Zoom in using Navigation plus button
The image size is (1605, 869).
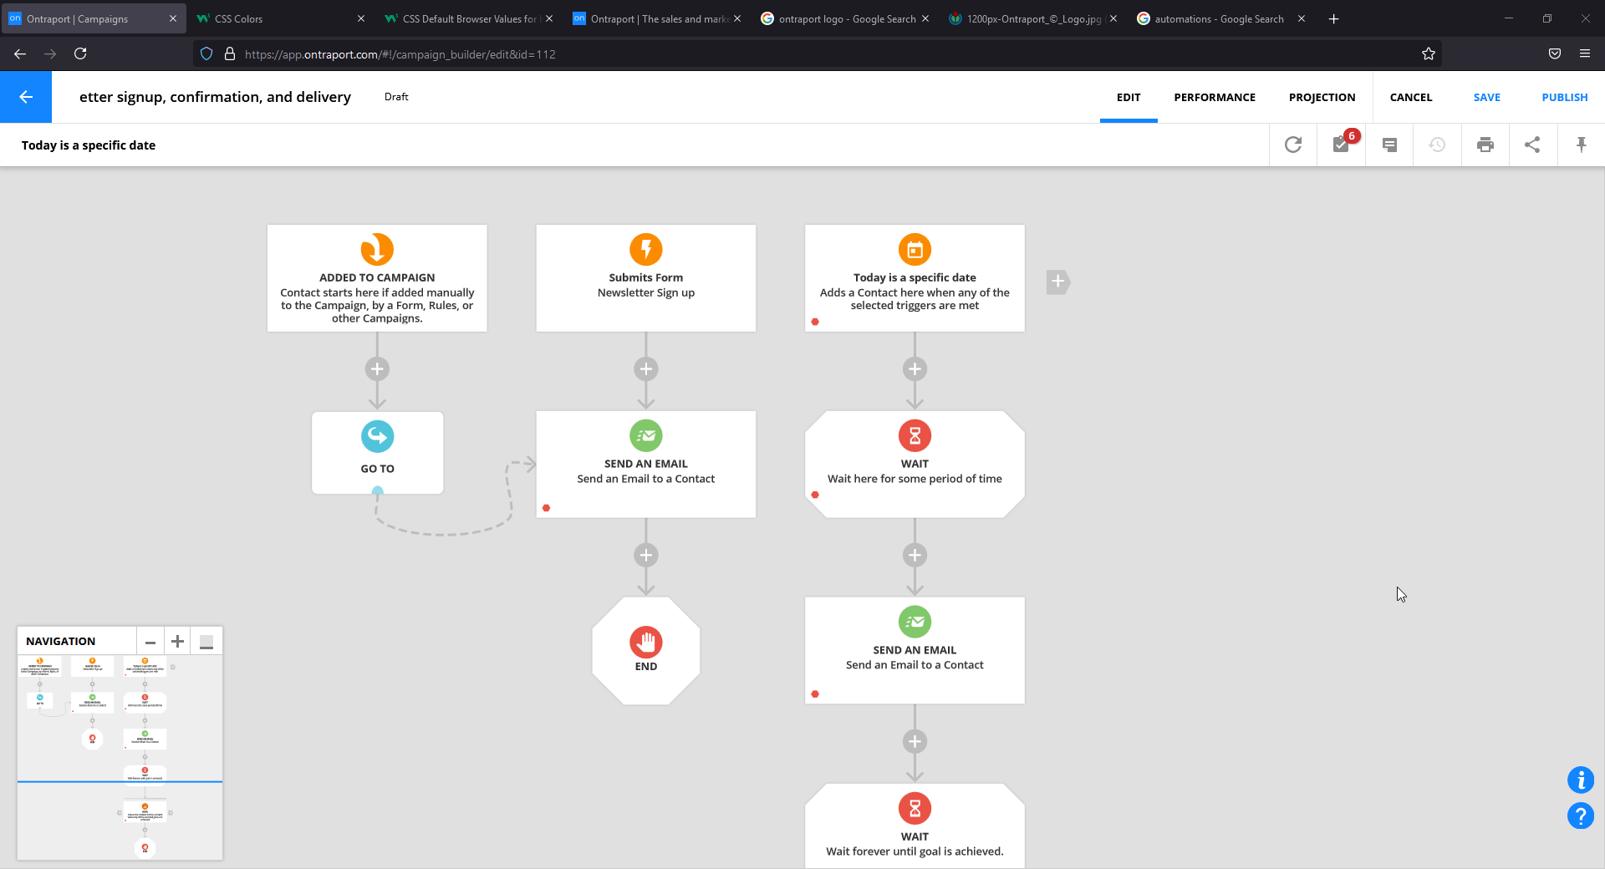(x=177, y=642)
